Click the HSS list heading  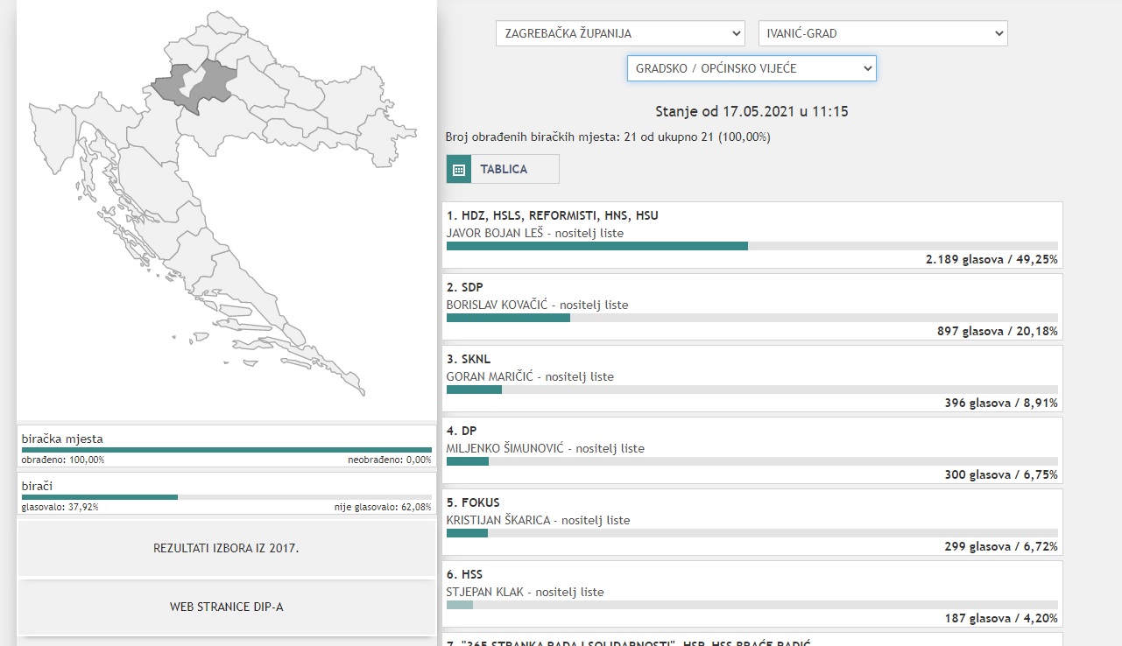[x=464, y=574]
